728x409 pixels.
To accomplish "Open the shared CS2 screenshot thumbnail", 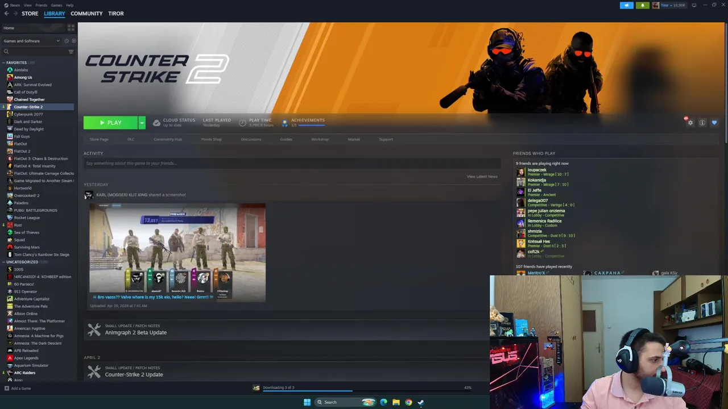I will coord(177,253).
